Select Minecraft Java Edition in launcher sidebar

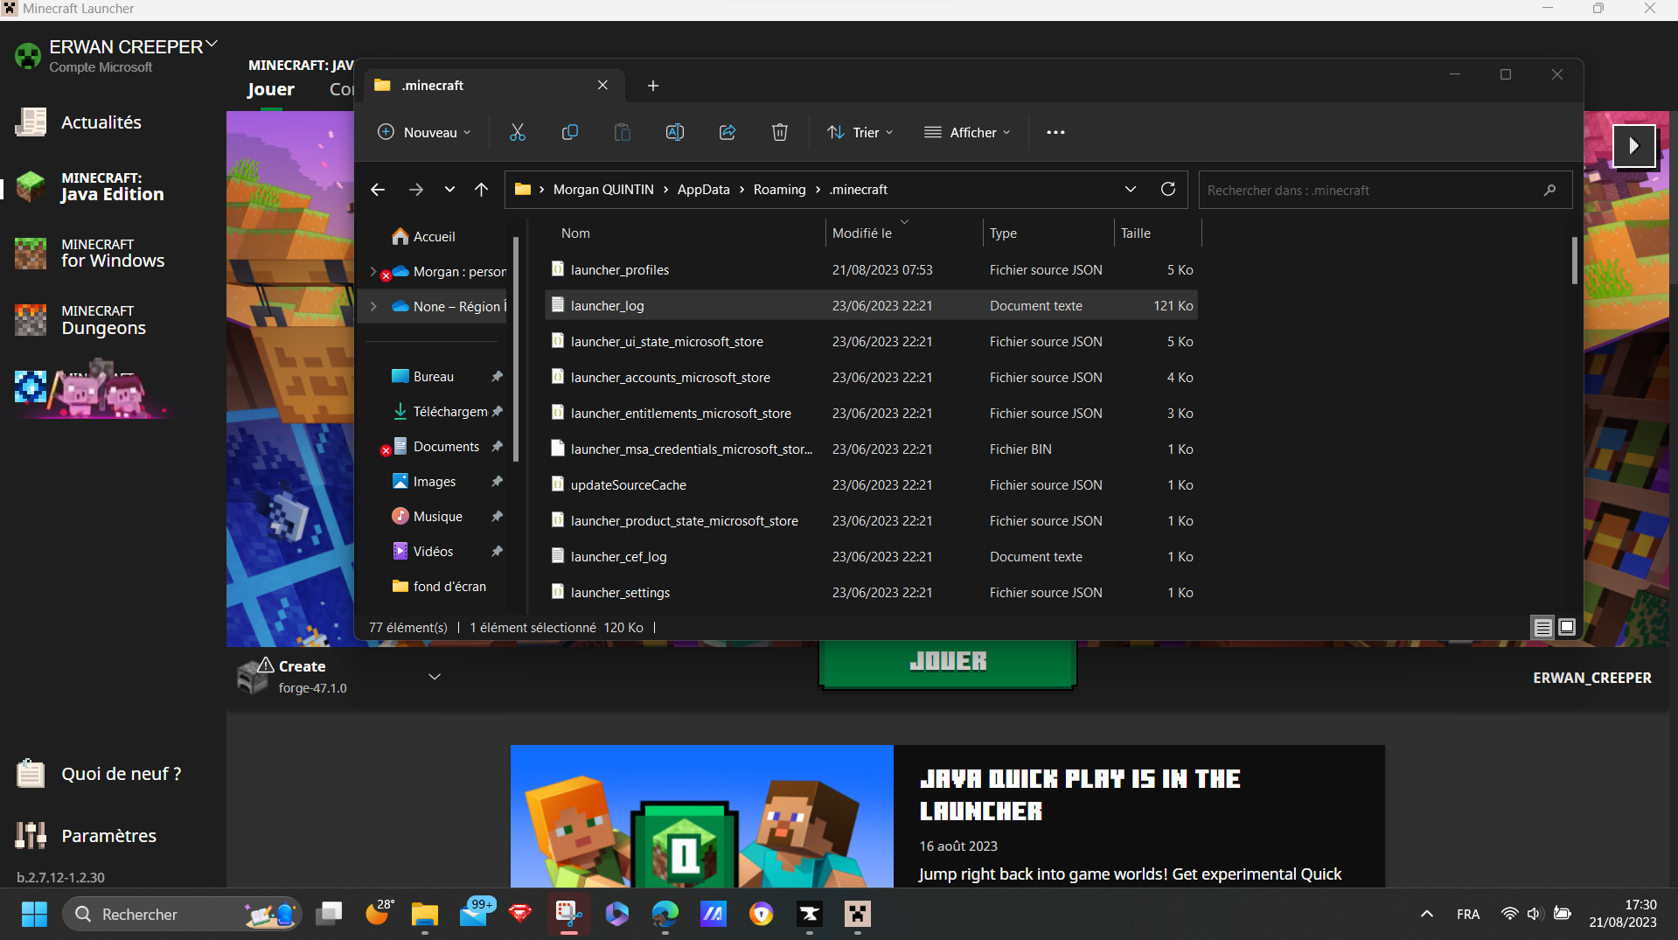tap(111, 186)
